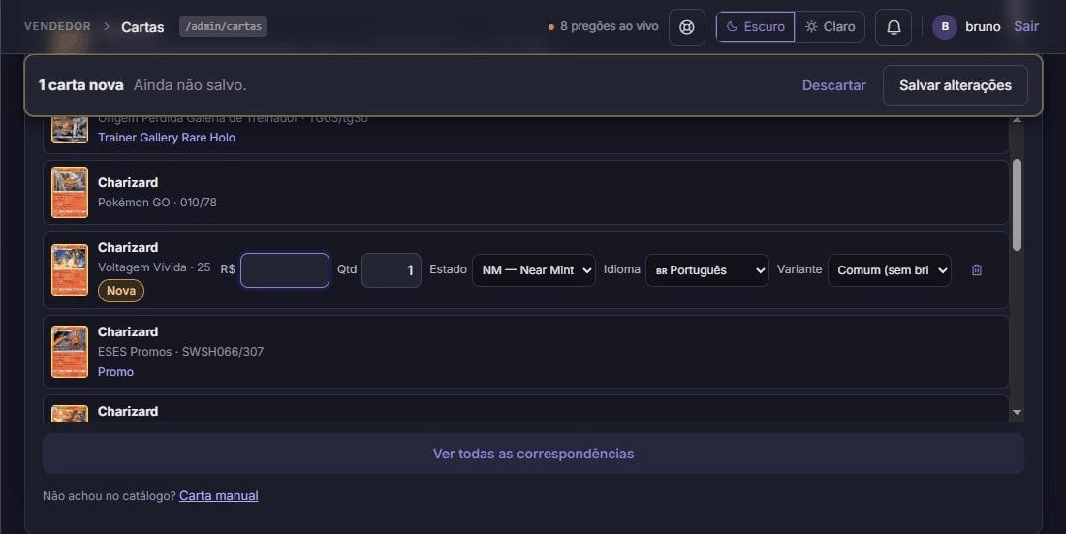Select the Charizard Pokémon GO 010/78 result
Image resolution: width=1066 pixels, height=534 pixels.
525,193
